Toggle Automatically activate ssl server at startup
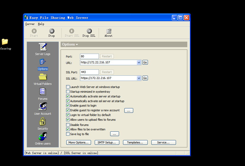This screenshot has height=166, width=245. pyautogui.click(x=68, y=101)
